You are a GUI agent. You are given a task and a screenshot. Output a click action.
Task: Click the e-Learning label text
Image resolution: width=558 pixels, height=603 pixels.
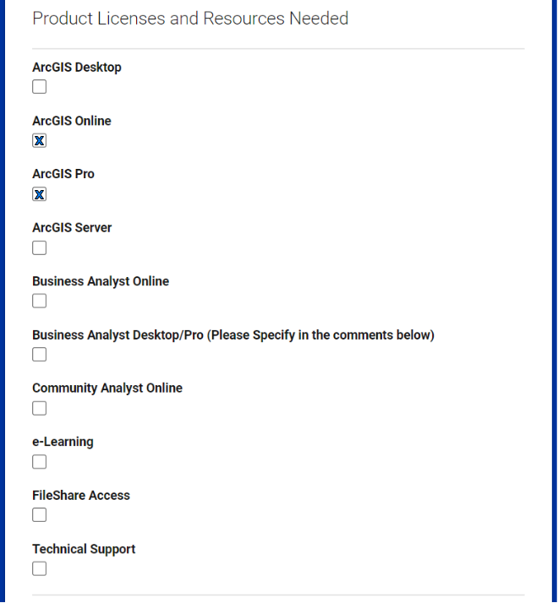[x=63, y=442]
